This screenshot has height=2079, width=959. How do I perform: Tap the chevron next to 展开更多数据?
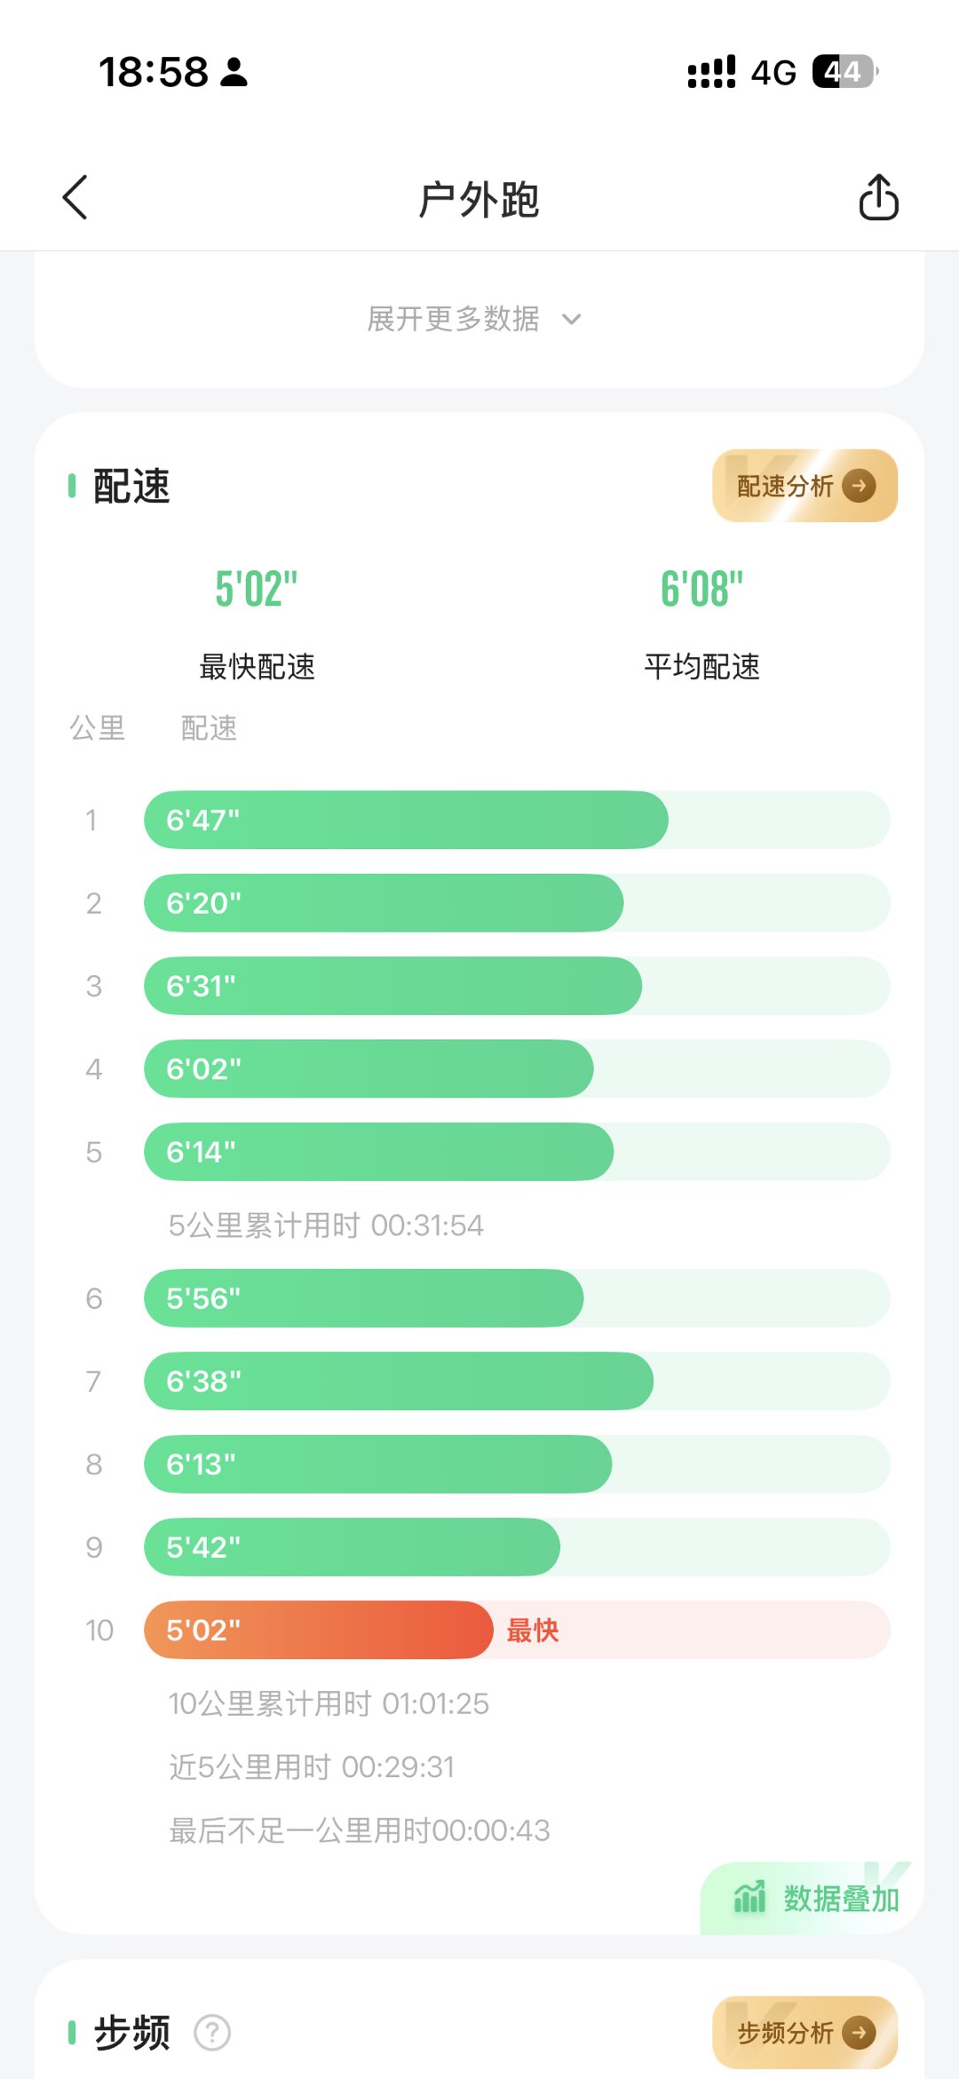tap(572, 319)
